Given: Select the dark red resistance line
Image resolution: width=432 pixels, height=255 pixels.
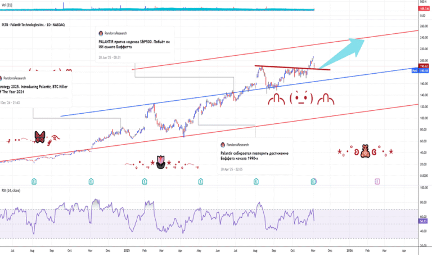Looking at the screenshot, I should coord(292,68).
